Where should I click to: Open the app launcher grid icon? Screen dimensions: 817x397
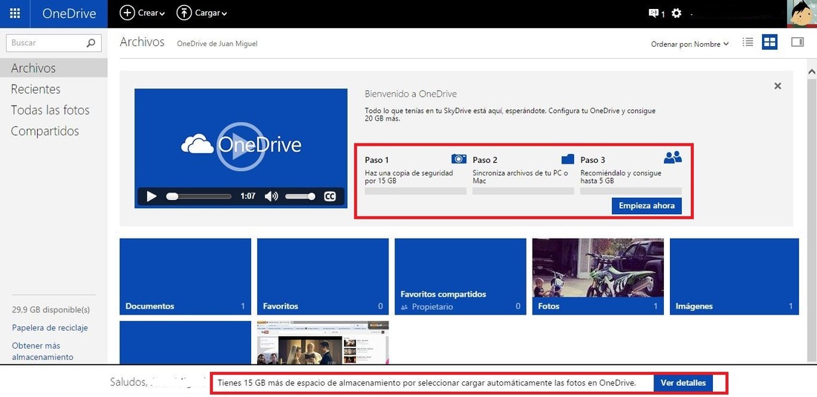[15, 13]
